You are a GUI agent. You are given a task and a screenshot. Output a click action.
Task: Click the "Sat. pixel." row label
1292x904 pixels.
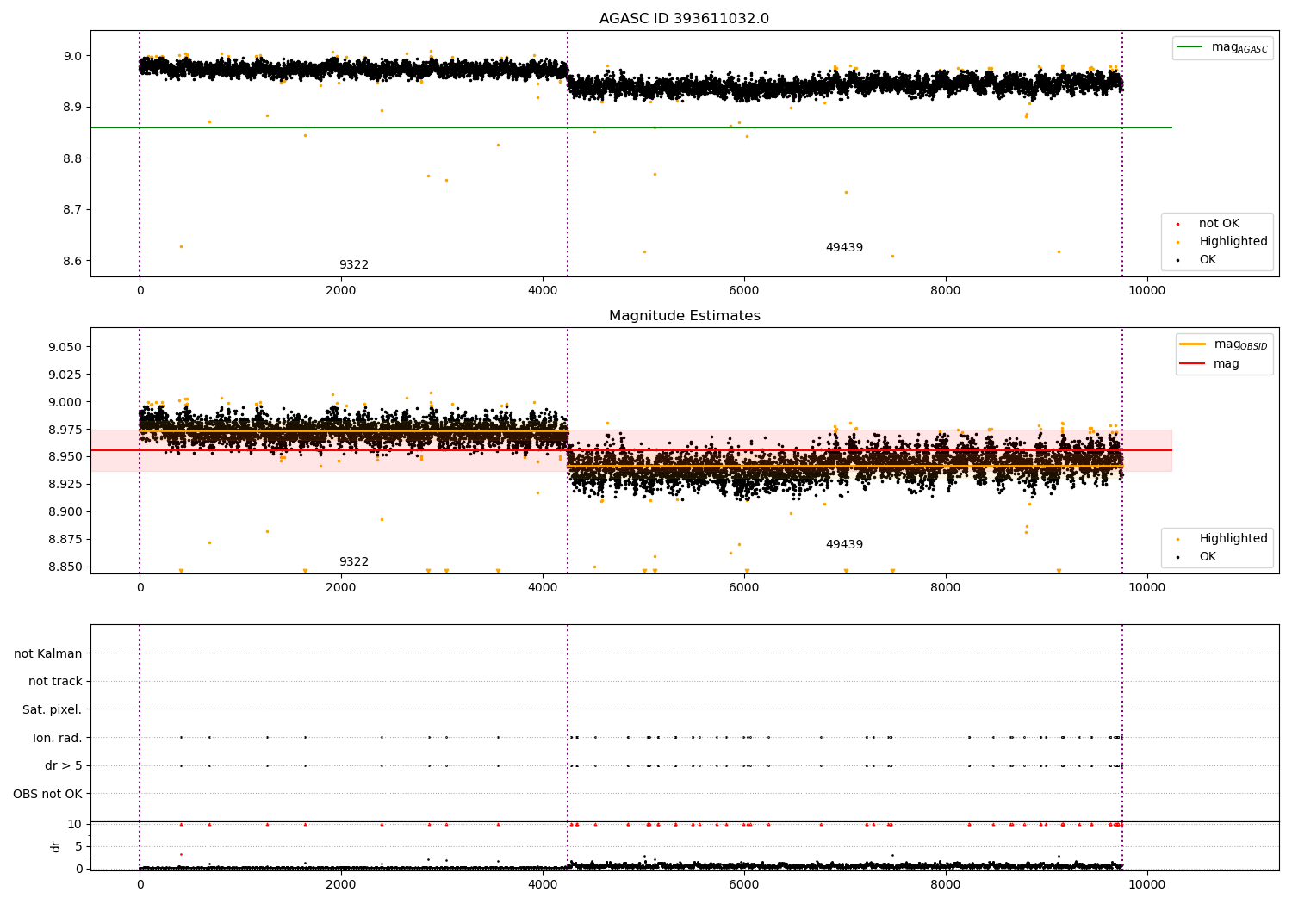[53, 710]
